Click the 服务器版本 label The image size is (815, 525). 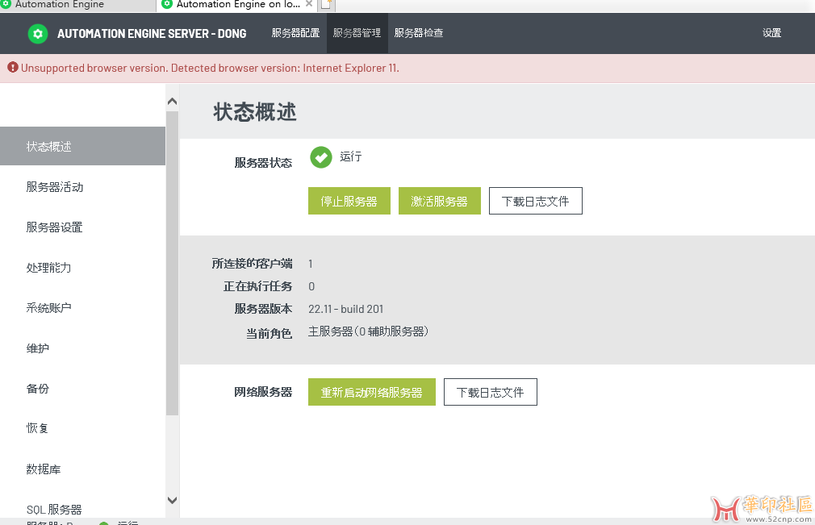(263, 308)
